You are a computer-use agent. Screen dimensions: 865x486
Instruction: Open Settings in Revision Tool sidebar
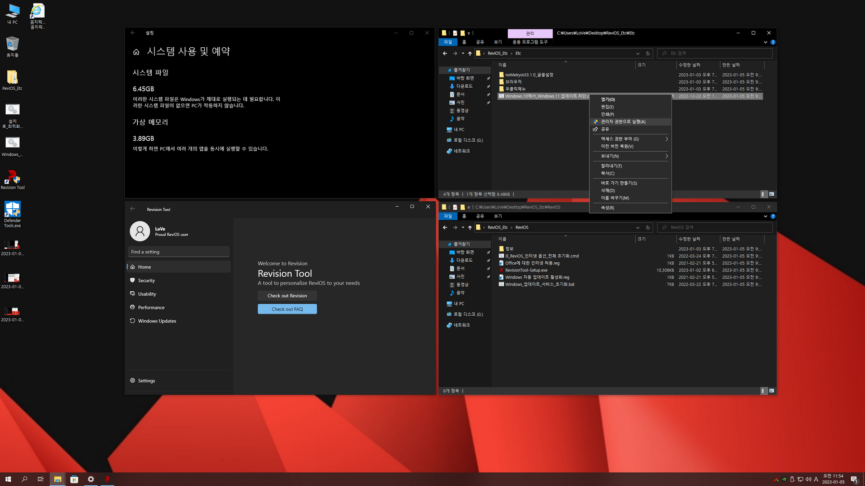pyautogui.click(x=179, y=381)
